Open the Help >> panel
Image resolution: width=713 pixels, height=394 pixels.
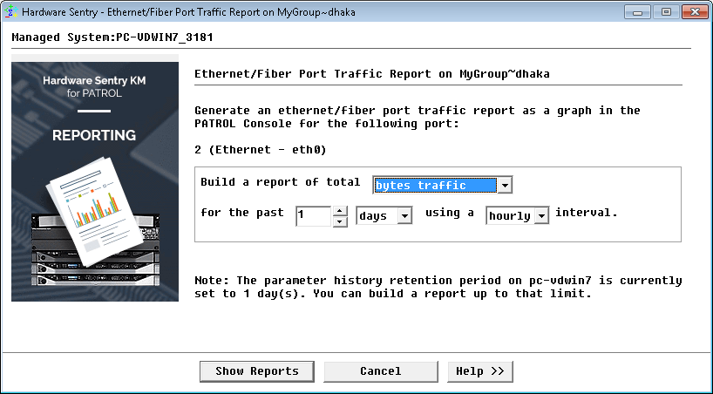[480, 371]
